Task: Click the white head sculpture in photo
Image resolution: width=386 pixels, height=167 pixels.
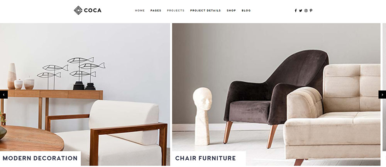Action: pyautogui.click(x=202, y=116)
